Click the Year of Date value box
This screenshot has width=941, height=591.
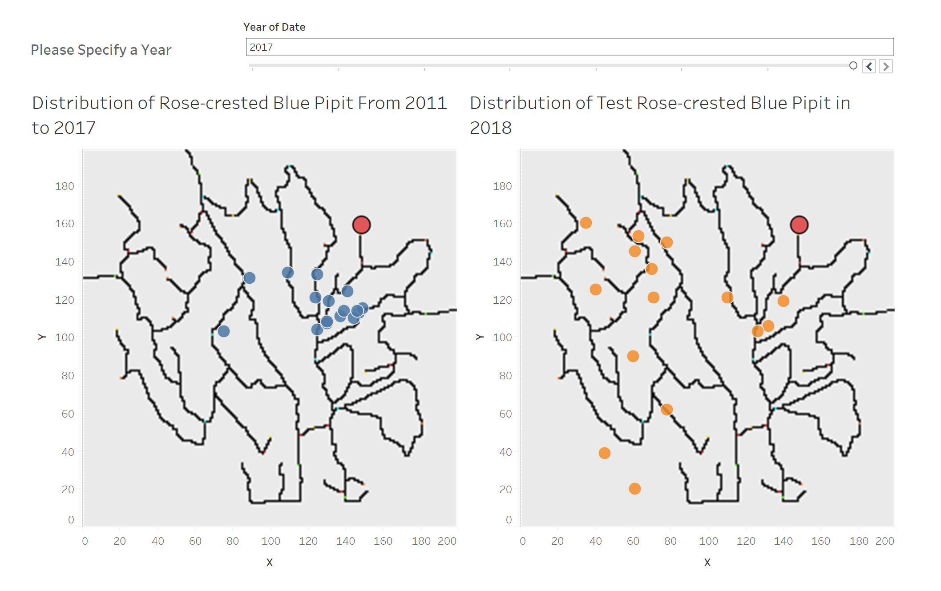569,47
